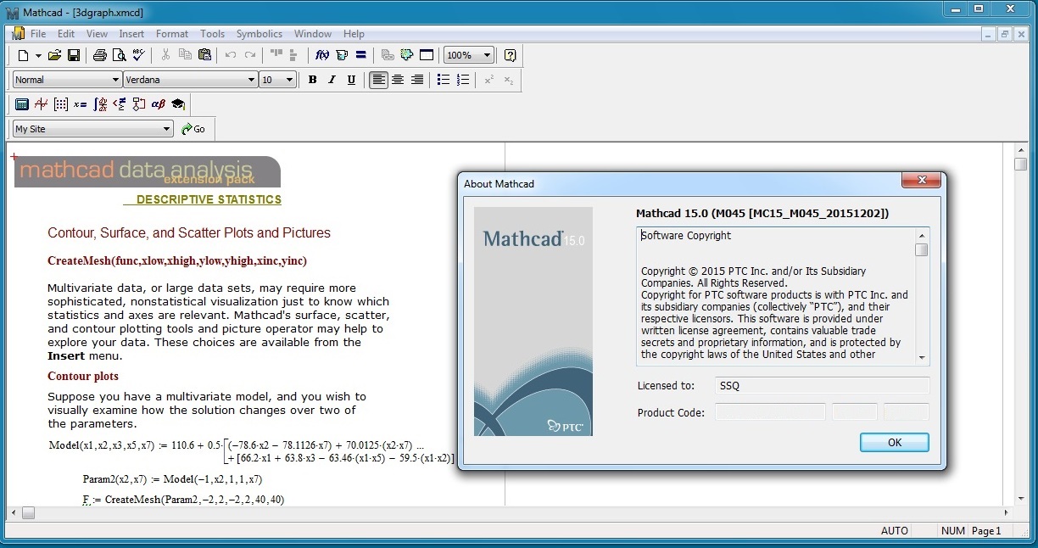This screenshot has width=1038, height=548.
Task: Open the Tools menu
Action: click(x=212, y=34)
